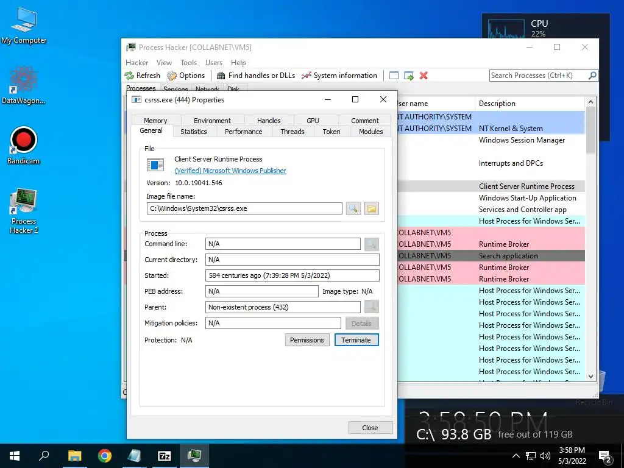
Task: Click the Verified Microsoft Windows Publisher link
Action: pyautogui.click(x=230, y=171)
